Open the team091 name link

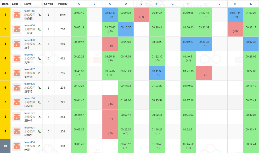(29, 128)
